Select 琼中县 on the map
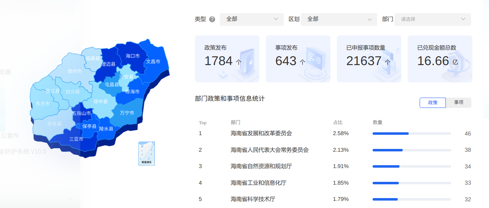 click(100, 102)
